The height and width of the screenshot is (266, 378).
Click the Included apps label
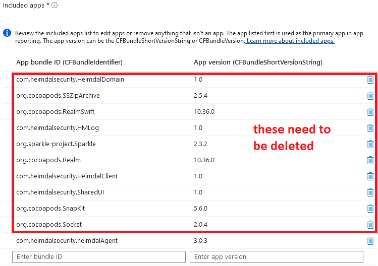pos(24,6)
